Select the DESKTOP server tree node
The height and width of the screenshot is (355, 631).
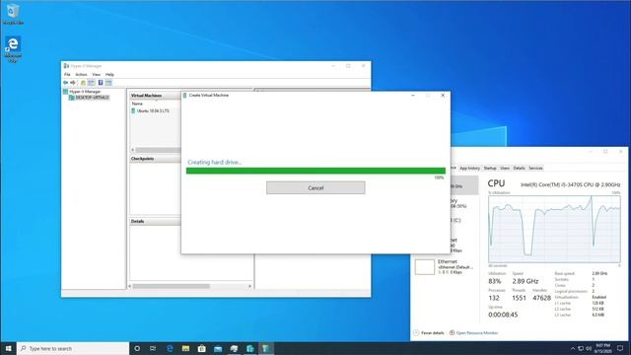tap(89, 98)
